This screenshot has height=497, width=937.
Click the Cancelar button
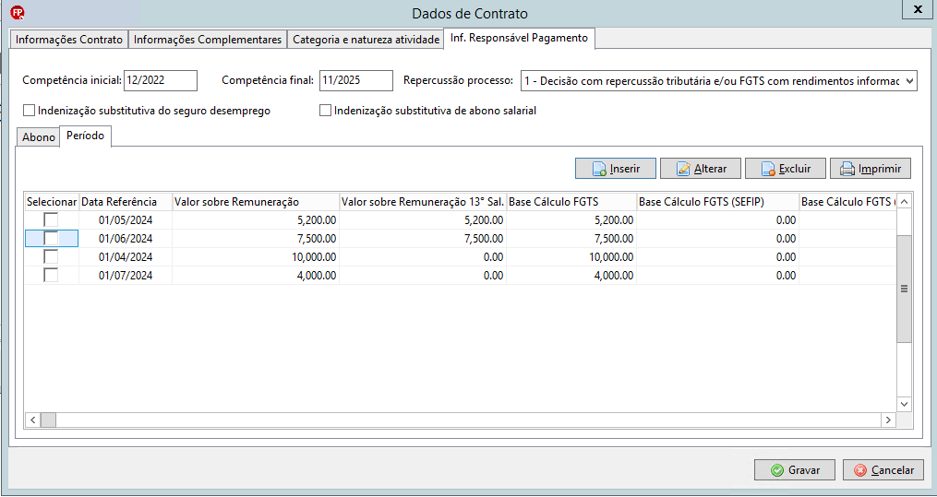(x=883, y=470)
